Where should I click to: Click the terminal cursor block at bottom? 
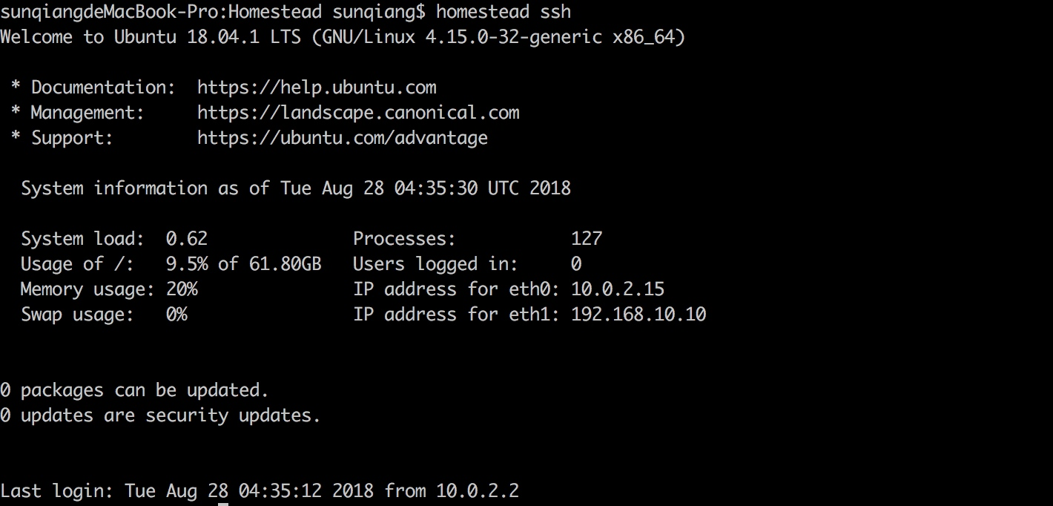(223, 504)
